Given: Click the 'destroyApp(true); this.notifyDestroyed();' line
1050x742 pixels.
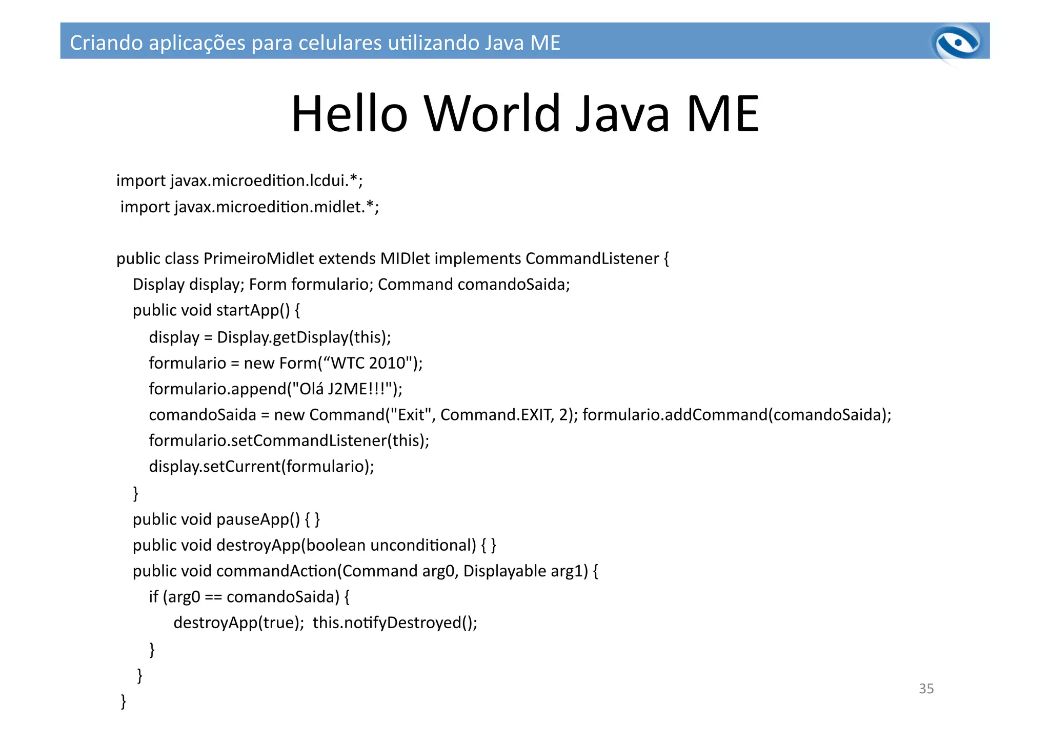Looking at the screenshot, I should pos(326,623).
